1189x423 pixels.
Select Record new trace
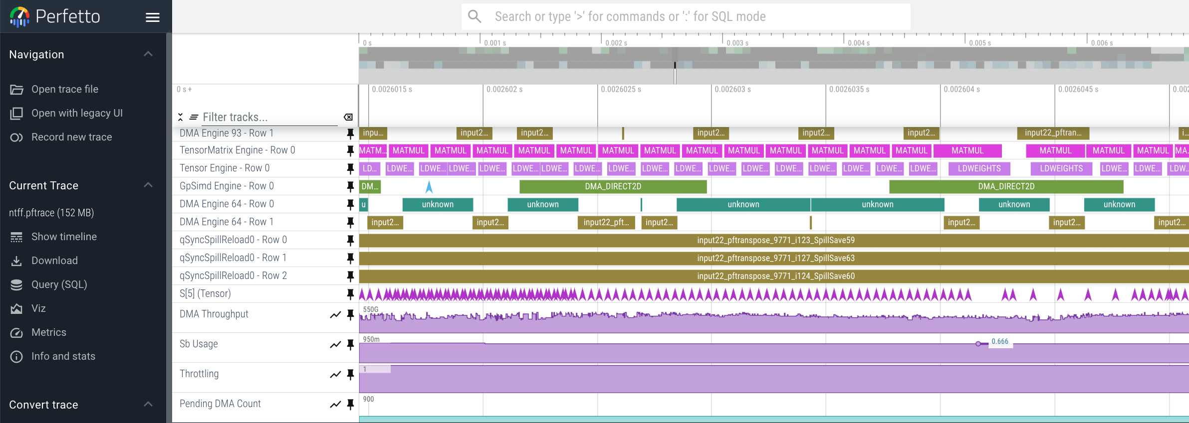(71, 137)
